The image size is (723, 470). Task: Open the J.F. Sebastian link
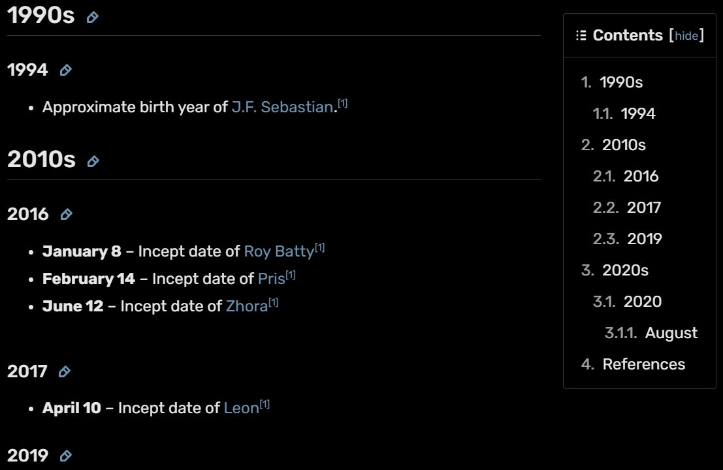(x=282, y=107)
